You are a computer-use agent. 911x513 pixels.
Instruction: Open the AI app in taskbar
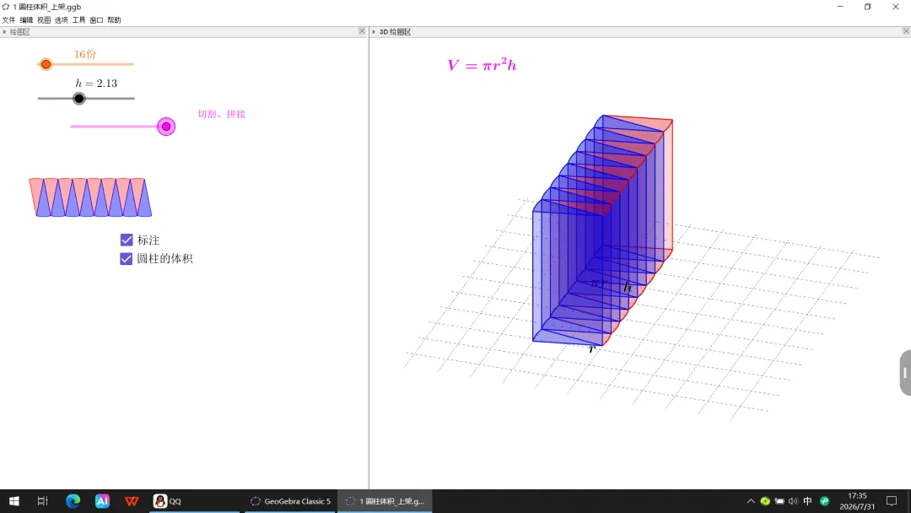coord(102,501)
